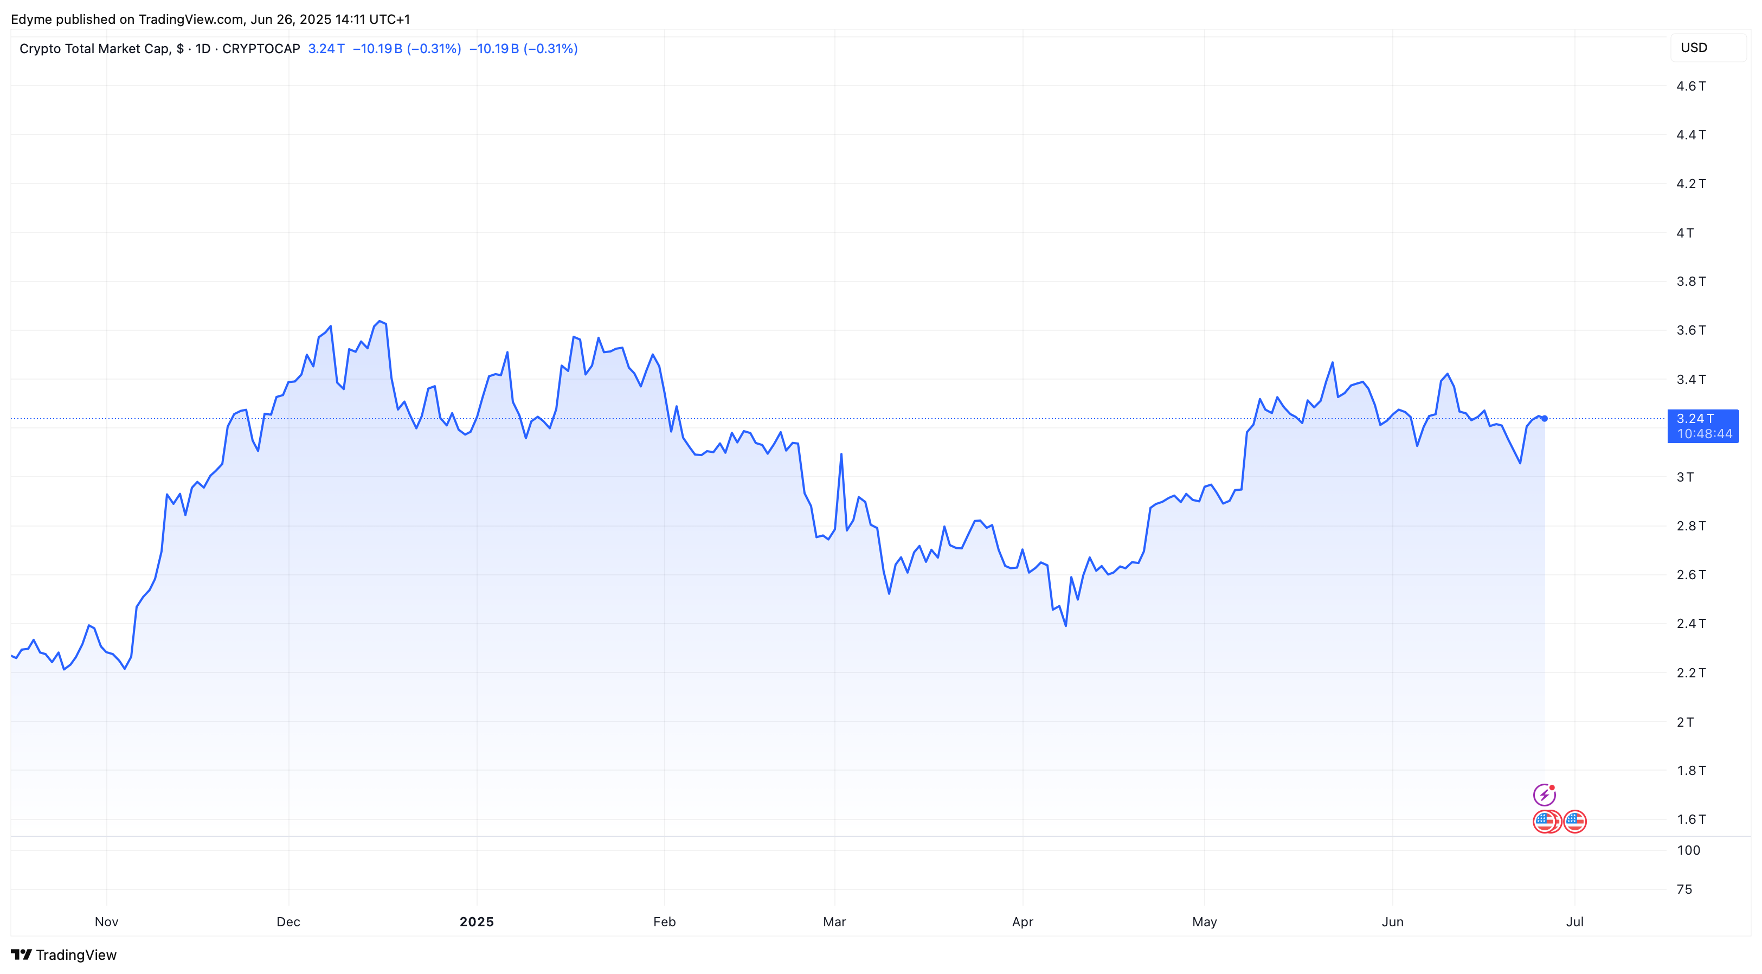Image resolution: width=1762 pixels, height=974 pixels.
Task: Click the 'Feb' time axis label
Action: click(x=665, y=922)
